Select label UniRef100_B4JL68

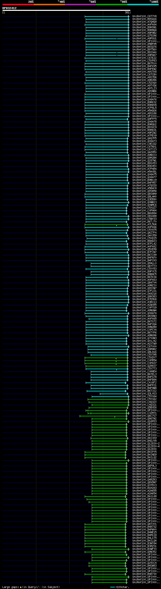[144, 496]
